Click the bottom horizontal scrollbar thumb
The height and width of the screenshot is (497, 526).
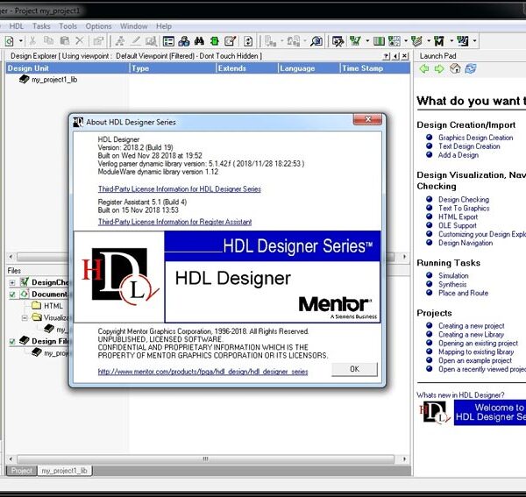[x=206, y=458]
